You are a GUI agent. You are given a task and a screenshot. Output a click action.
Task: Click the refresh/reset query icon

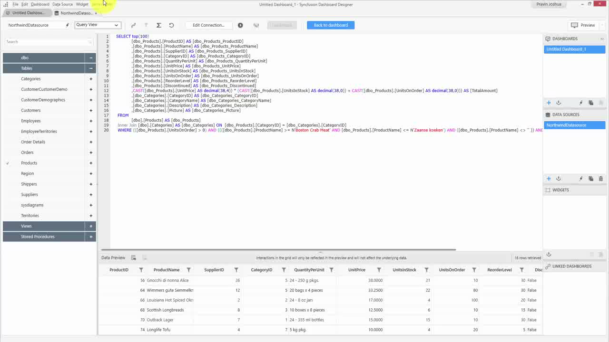coord(171,25)
